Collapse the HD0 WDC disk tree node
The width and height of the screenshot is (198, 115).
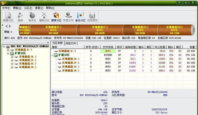[x=4, y=47]
